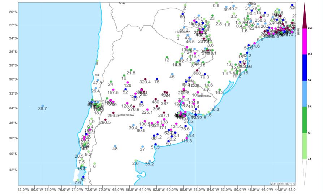The height and width of the screenshot is (196, 323).
Task: Click the light blue dot above 45
Action: pos(172,74)
